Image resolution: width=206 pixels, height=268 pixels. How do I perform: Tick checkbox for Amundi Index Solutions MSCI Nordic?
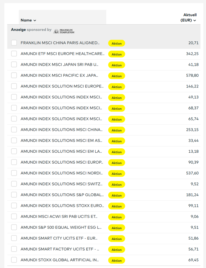pyautogui.click(x=14, y=173)
